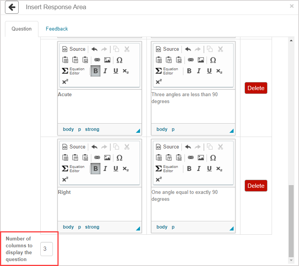Click the strong element path in Acute editor

[x=92, y=129]
